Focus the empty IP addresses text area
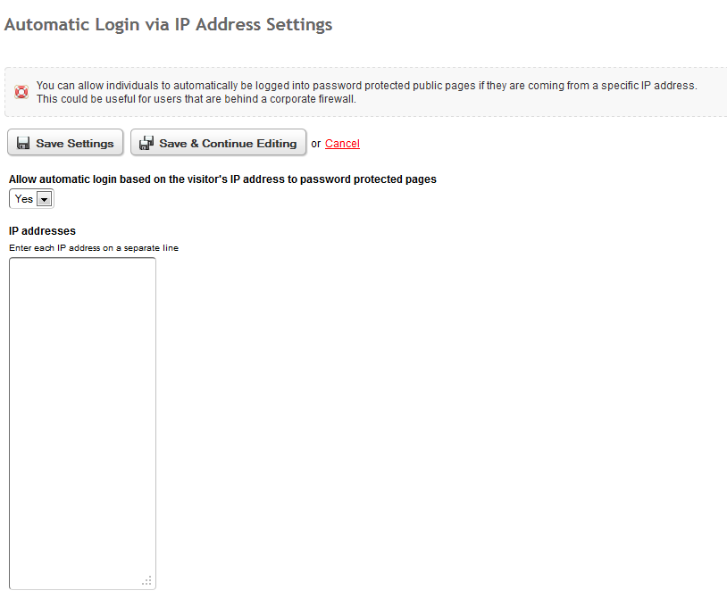This screenshot has height=599, width=727. coord(82,423)
